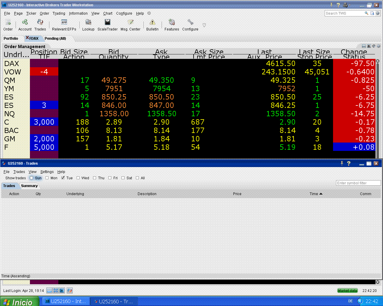Open the Trading menu

tap(59, 13)
